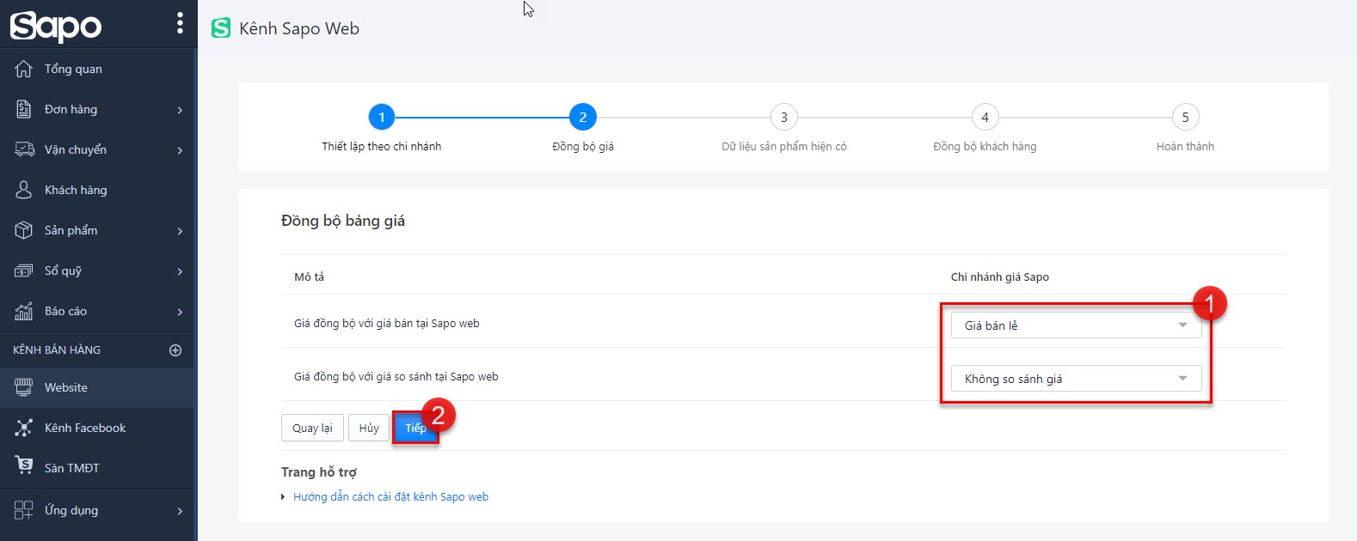Add a sales channel with plus icon

pyautogui.click(x=175, y=350)
